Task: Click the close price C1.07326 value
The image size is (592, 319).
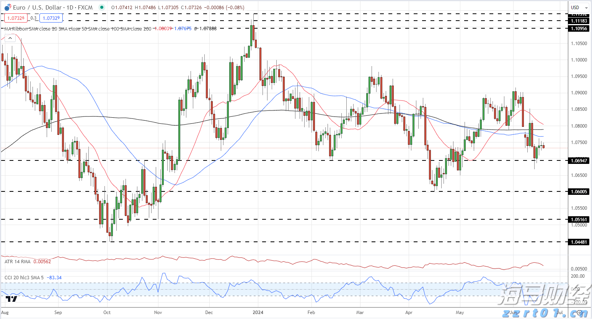Action: tap(192, 7)
